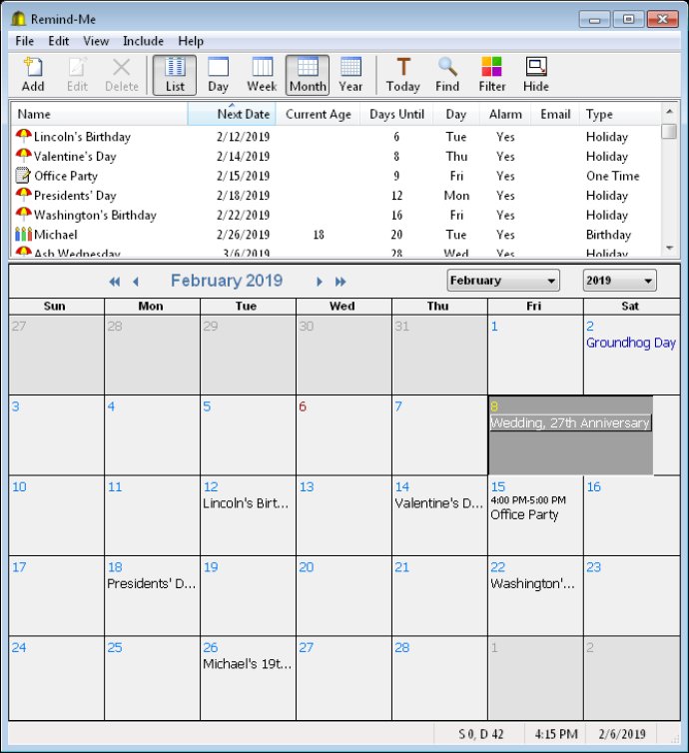Select Lincoln's Birthday calendar entry
This screenshot has width=689, height=753.
point(246,503)
